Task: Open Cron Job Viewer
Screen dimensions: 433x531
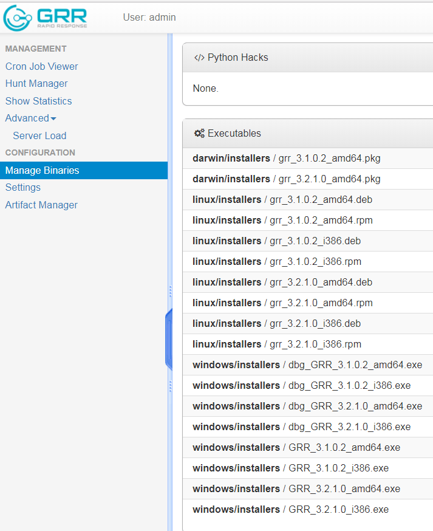Action: pos(42,66)
